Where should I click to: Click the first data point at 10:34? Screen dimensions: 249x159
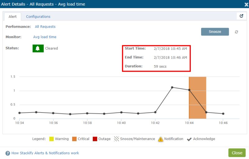click(x=20, y=113)
